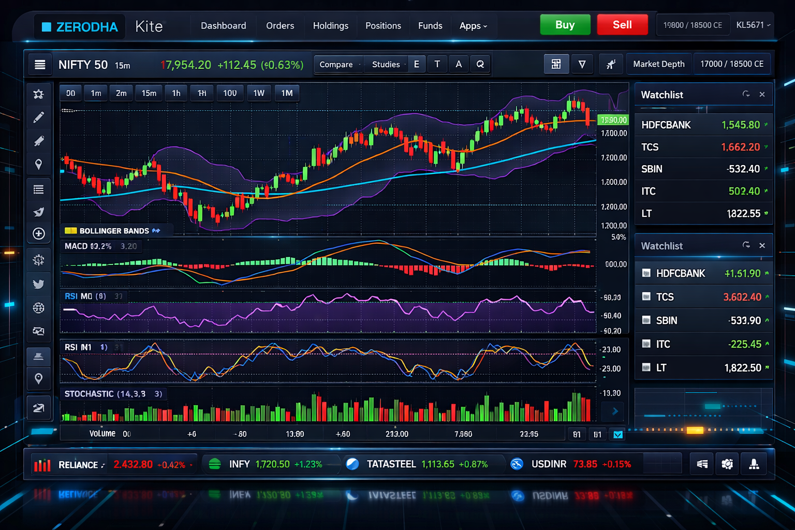Image resolution: width=795 pixels, height=530 pixels.
Task: Select the Pencil drawing tool in sidebar
Action: click(39, 117)
